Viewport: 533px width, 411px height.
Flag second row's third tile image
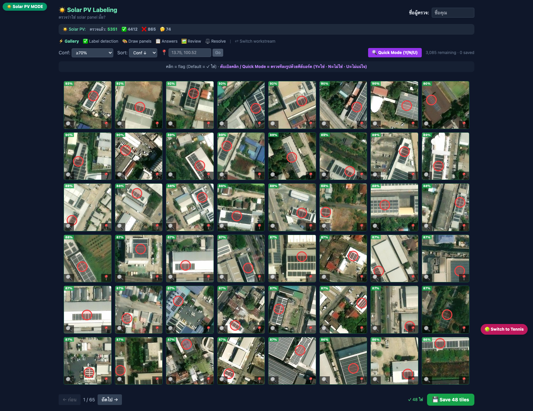click(190, 156)
